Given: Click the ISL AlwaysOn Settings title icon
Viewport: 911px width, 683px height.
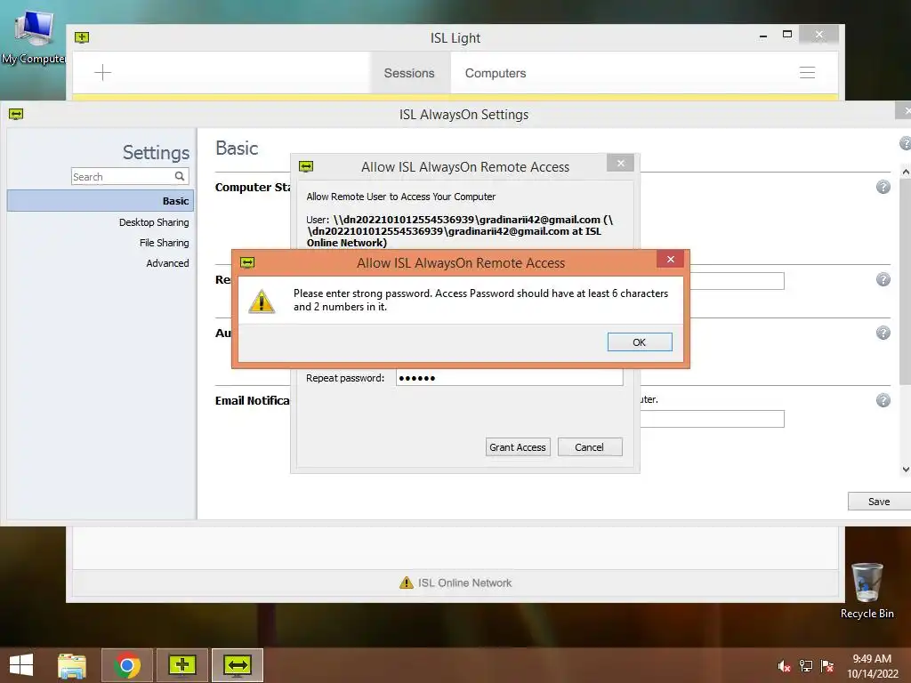Looking at the screenshot, I should [x=16, y=114].
